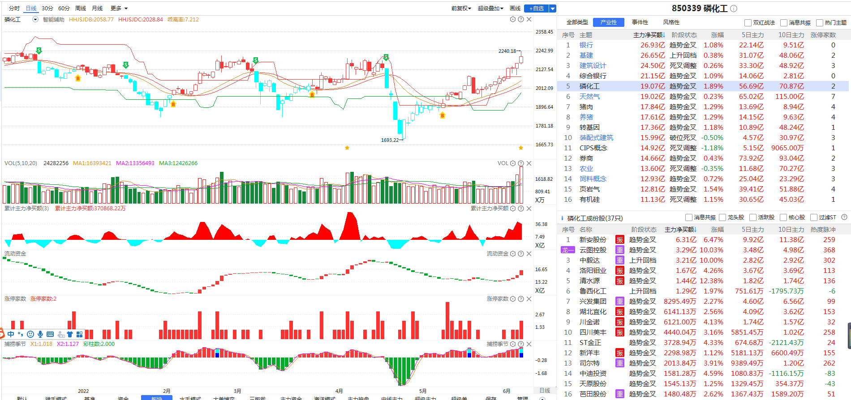Image resolution: width=851 pixels, height=400 pixels.
Task: Enable the 消息共振 checkbox in theme filter
Action: click(x=784, y=23)
